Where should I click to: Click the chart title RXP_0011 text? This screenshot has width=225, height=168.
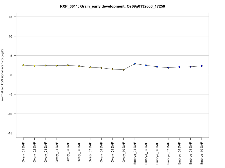click(x=112, y=6)
